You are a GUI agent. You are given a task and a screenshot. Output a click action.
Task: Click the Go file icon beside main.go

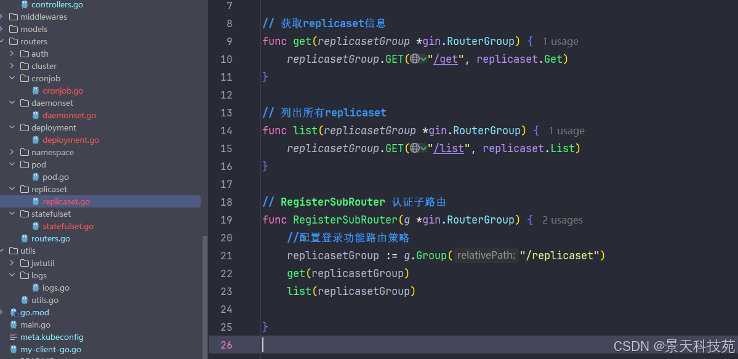[14, 325]
